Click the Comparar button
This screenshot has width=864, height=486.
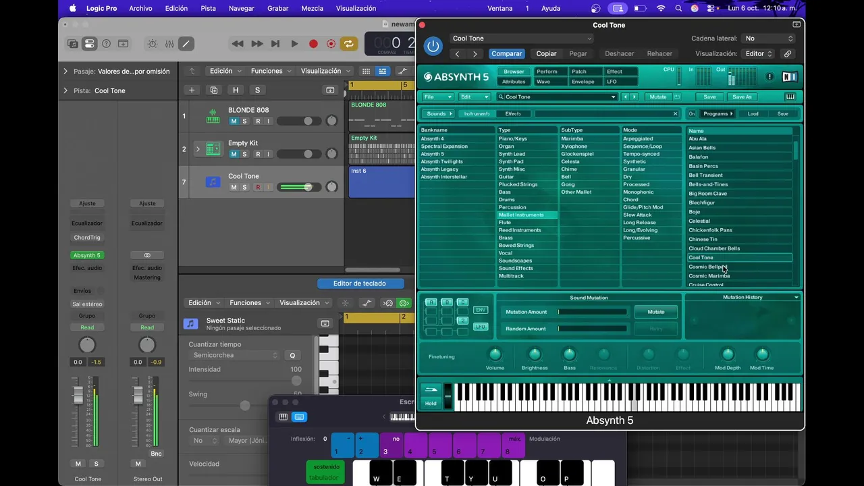pyautogui.click(x=507, y=53)
